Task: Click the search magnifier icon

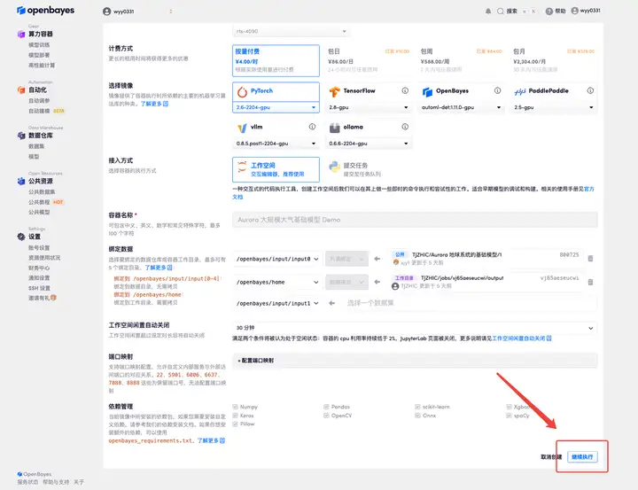Action: [x=500, y=12]
